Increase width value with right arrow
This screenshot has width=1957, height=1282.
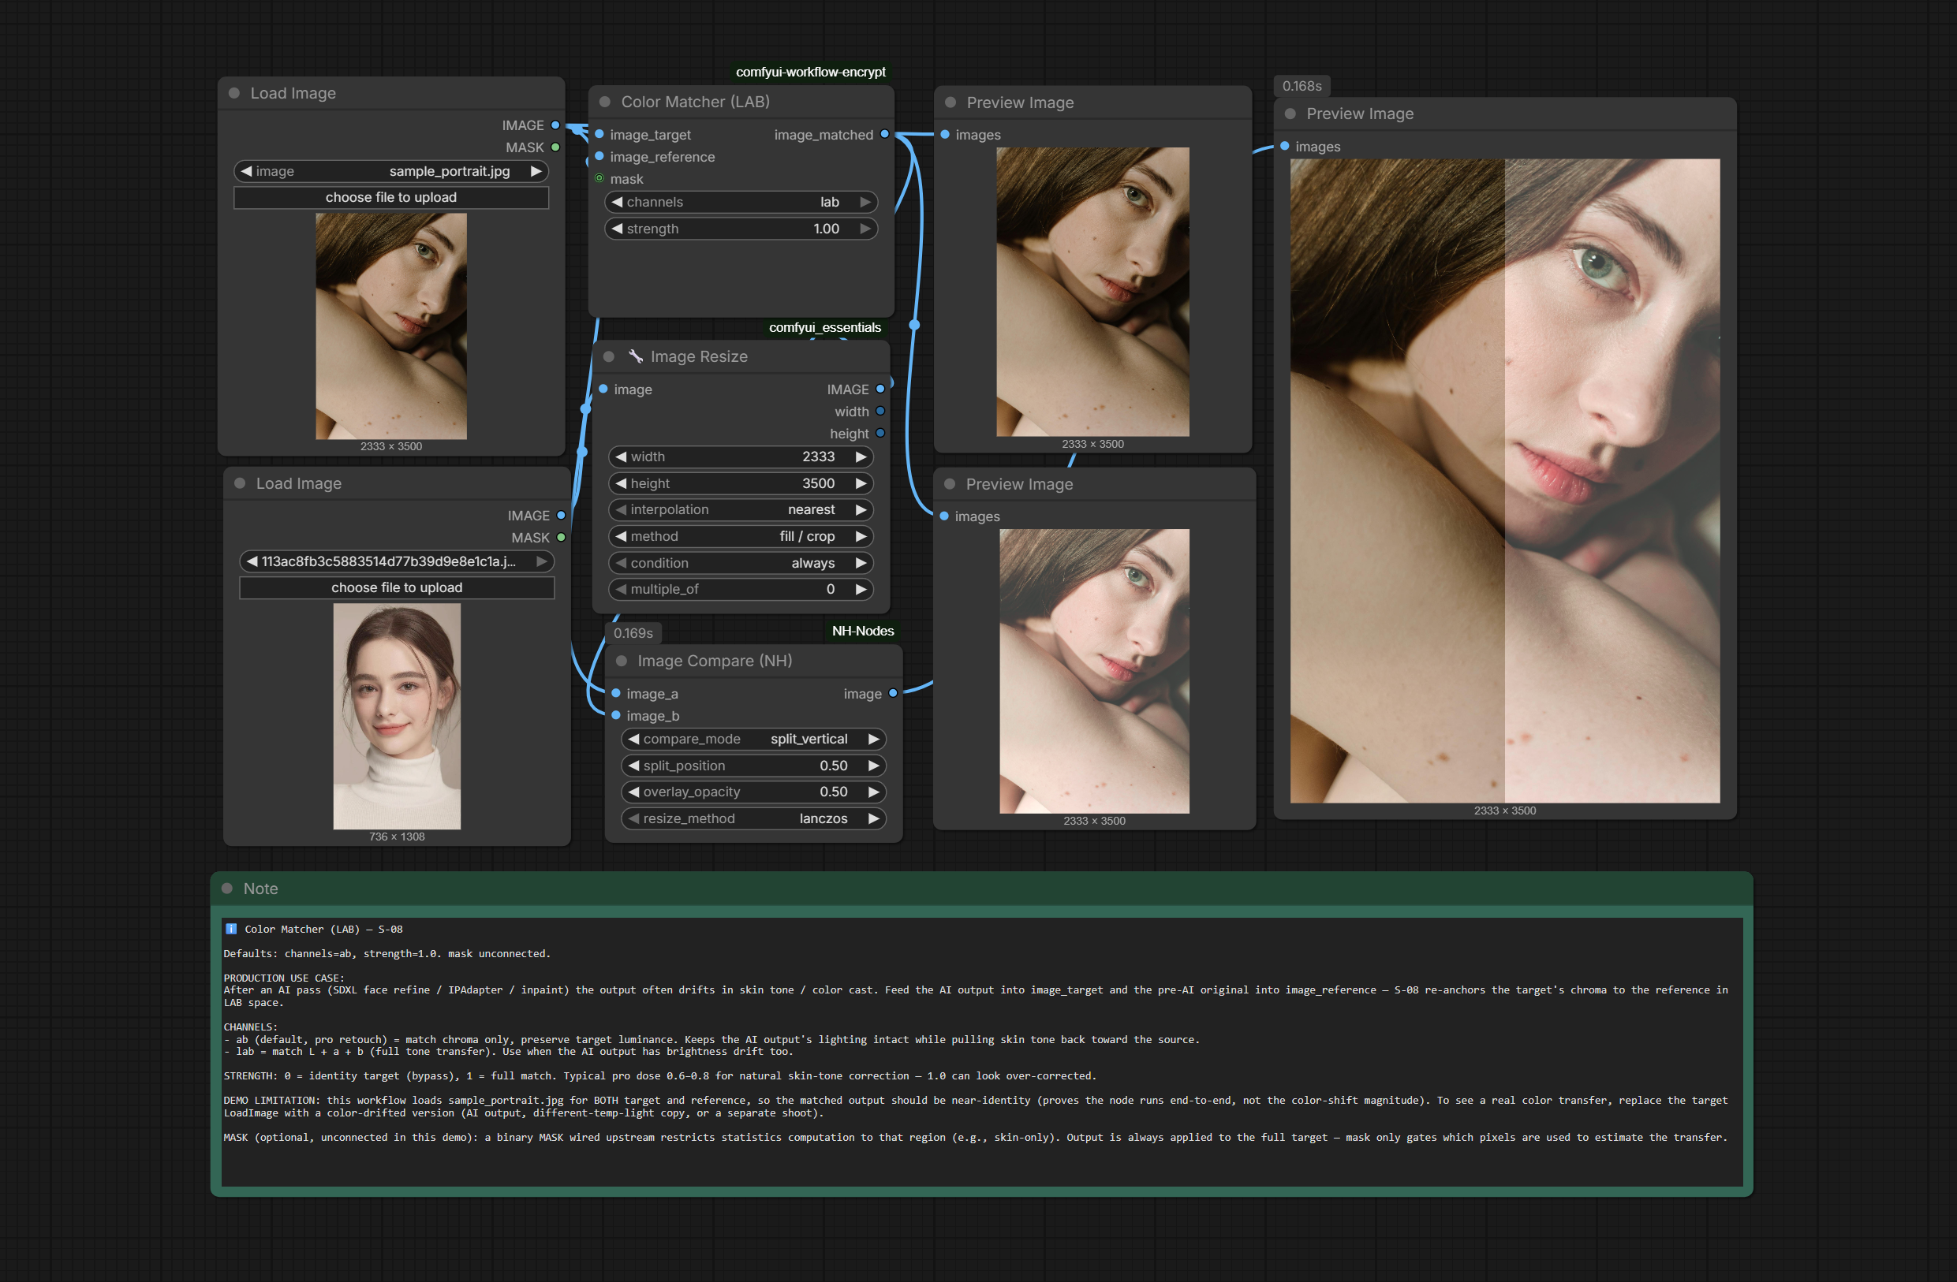(861, 457)
